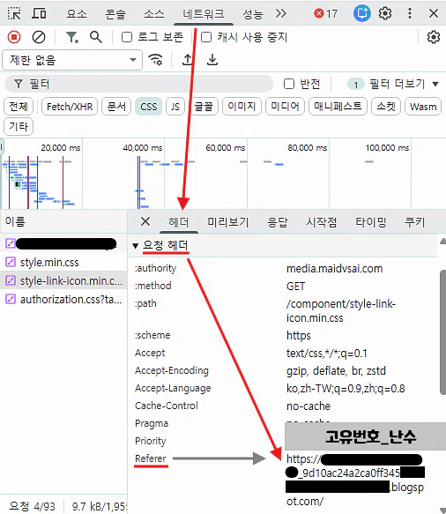Close the DevTools panel
Screen dimensions: 446x514
pyautogui.click(x=434, y=13)
